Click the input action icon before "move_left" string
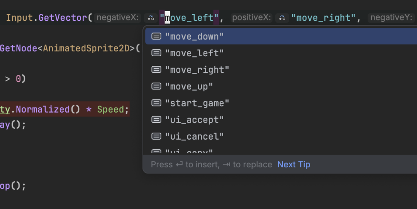This screenshot has height=209, width=417. [x=151, y=18]
